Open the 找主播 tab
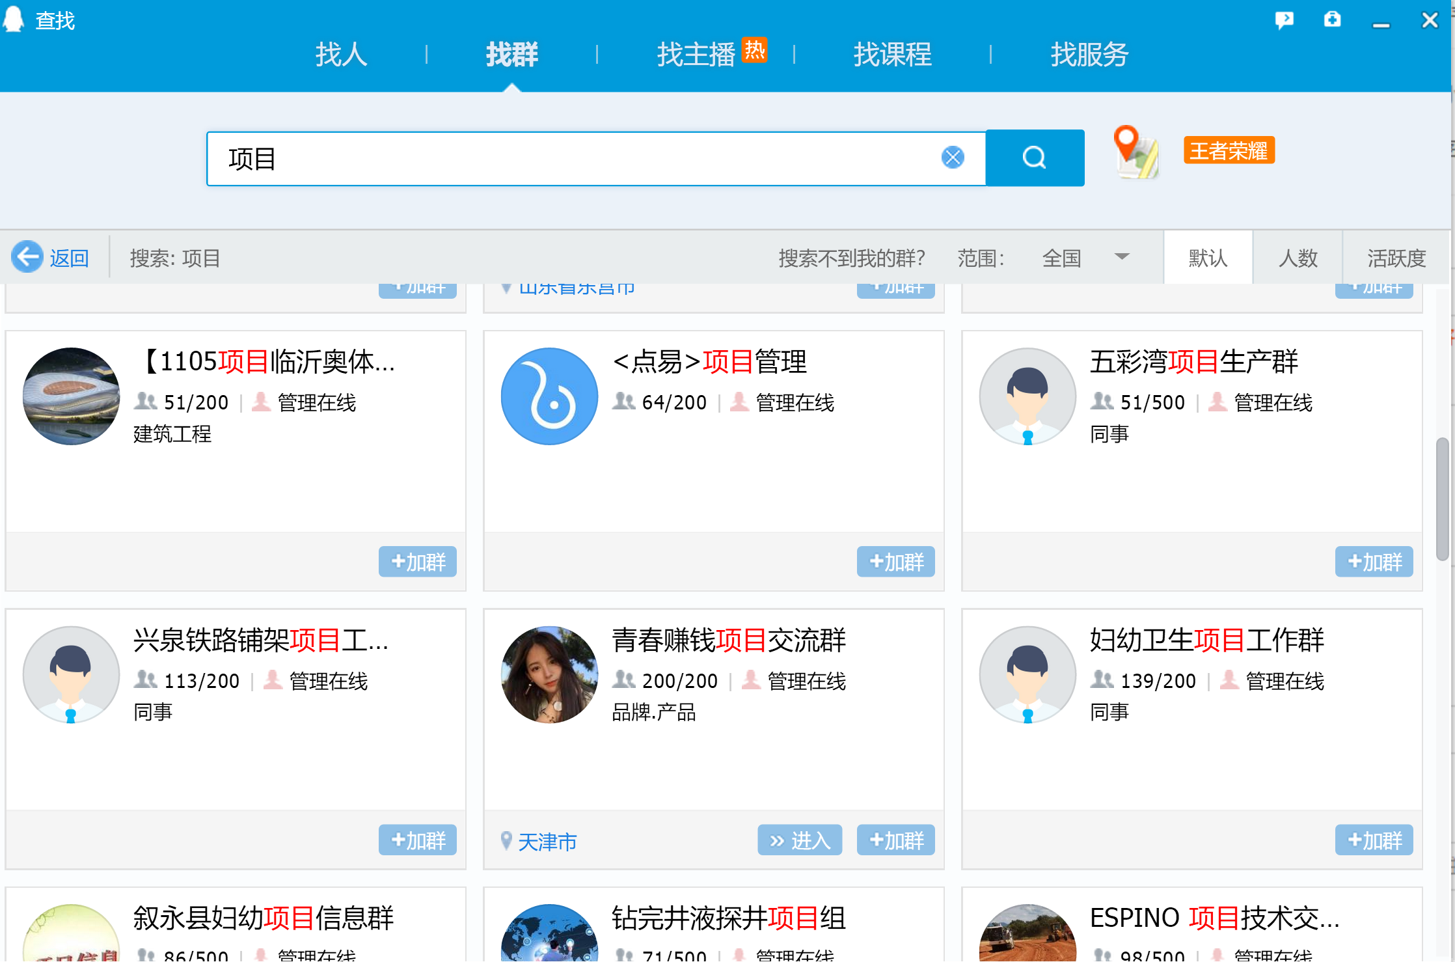The image size is (1455, 962). pos(698,55)
